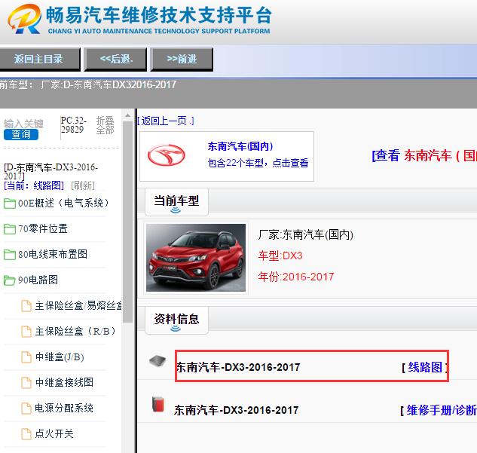Click the Soueast red brand logo

[166, 155]
